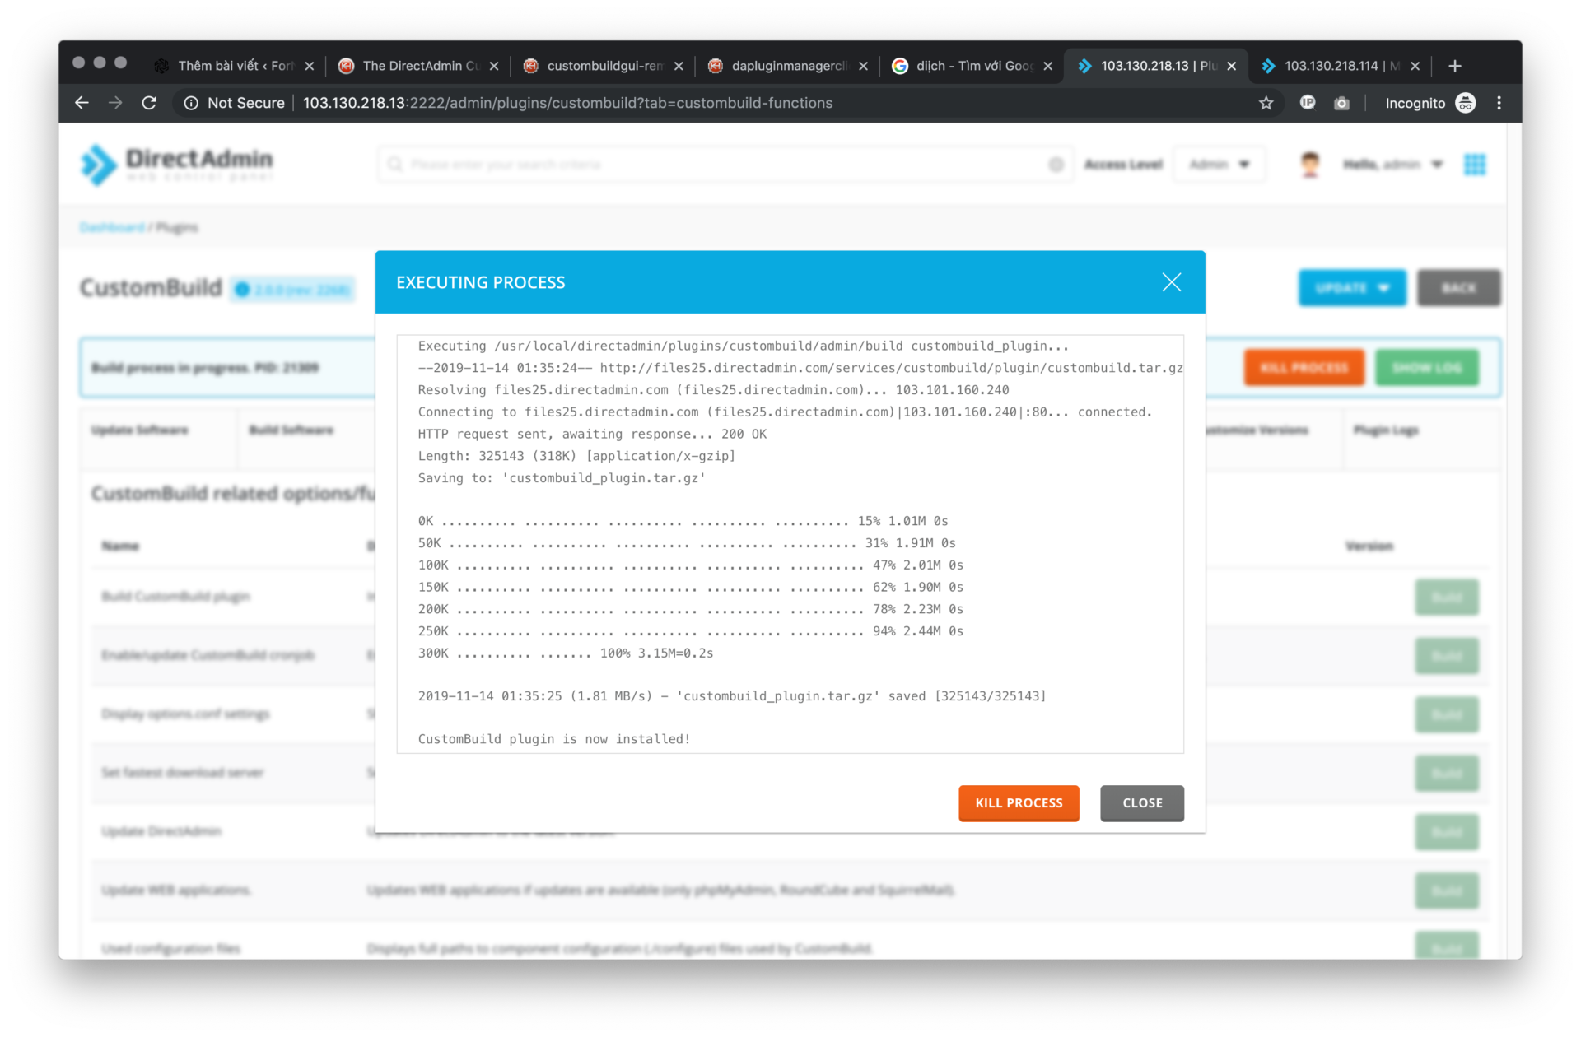Click the user avatar icon
The height and width of the screenshot is (1037, 1581).
[x=1309, y=165]
